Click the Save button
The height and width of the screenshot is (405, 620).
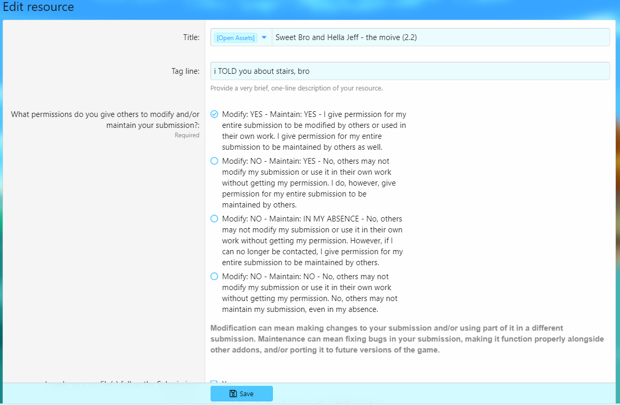242,394
